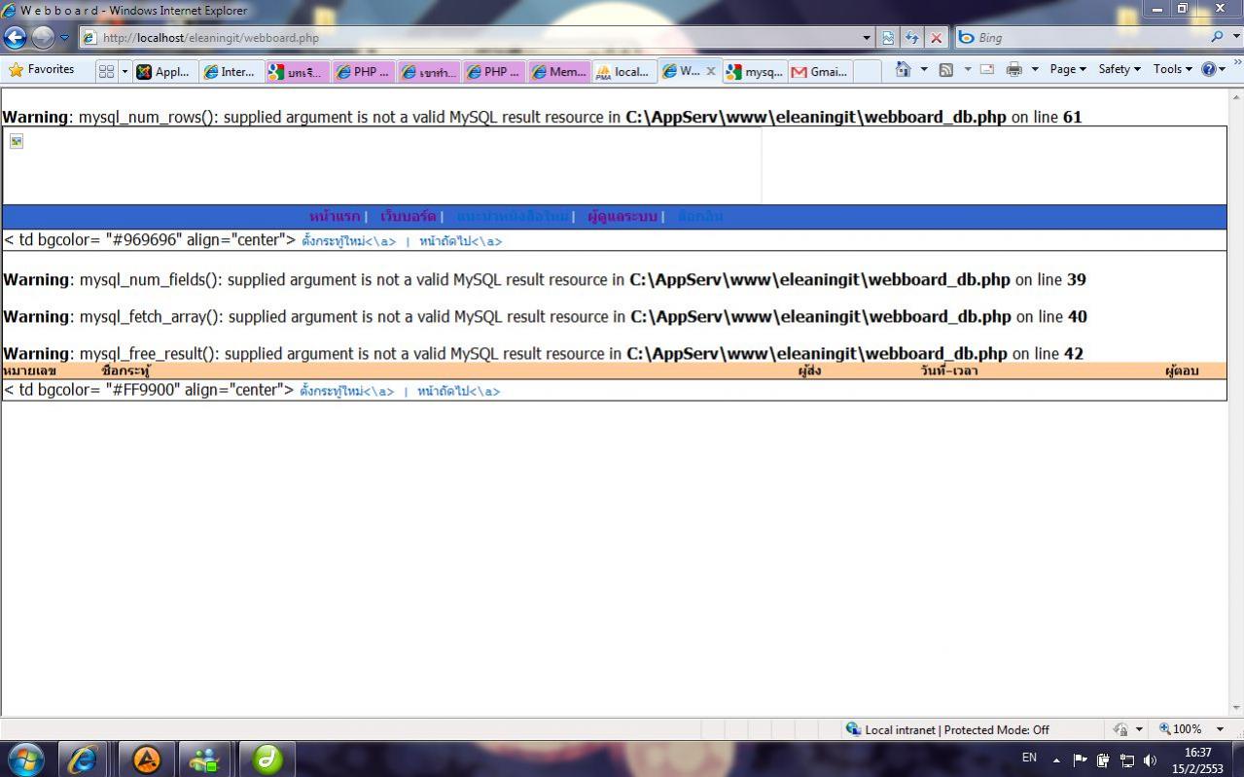The image size is (1244, 777).
Task: Click the Print icon
Action: [1014, 70]
